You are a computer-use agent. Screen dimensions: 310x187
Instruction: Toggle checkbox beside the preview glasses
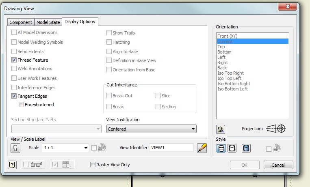pos(26,165)
